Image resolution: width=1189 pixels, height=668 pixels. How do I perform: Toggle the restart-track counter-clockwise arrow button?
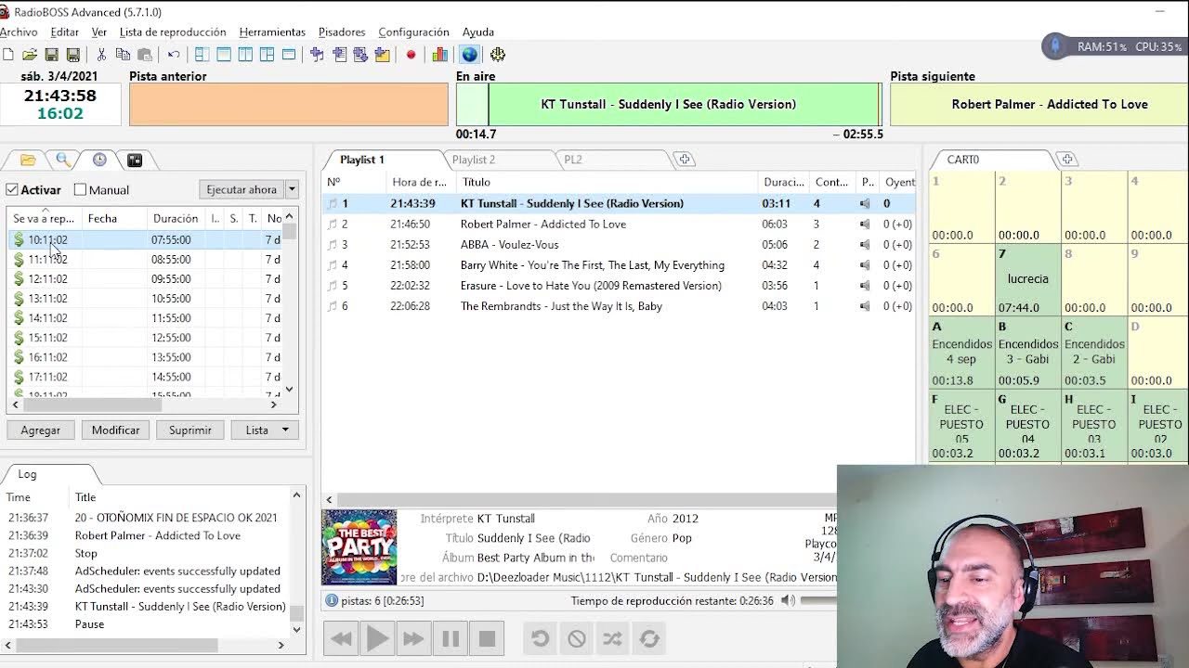pos(540,638)
